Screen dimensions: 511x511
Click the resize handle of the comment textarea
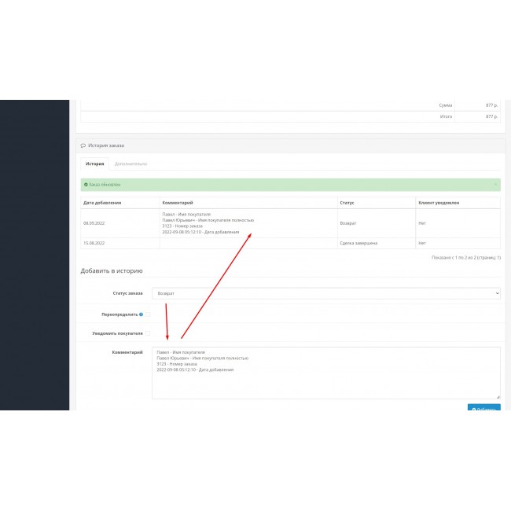498,397
